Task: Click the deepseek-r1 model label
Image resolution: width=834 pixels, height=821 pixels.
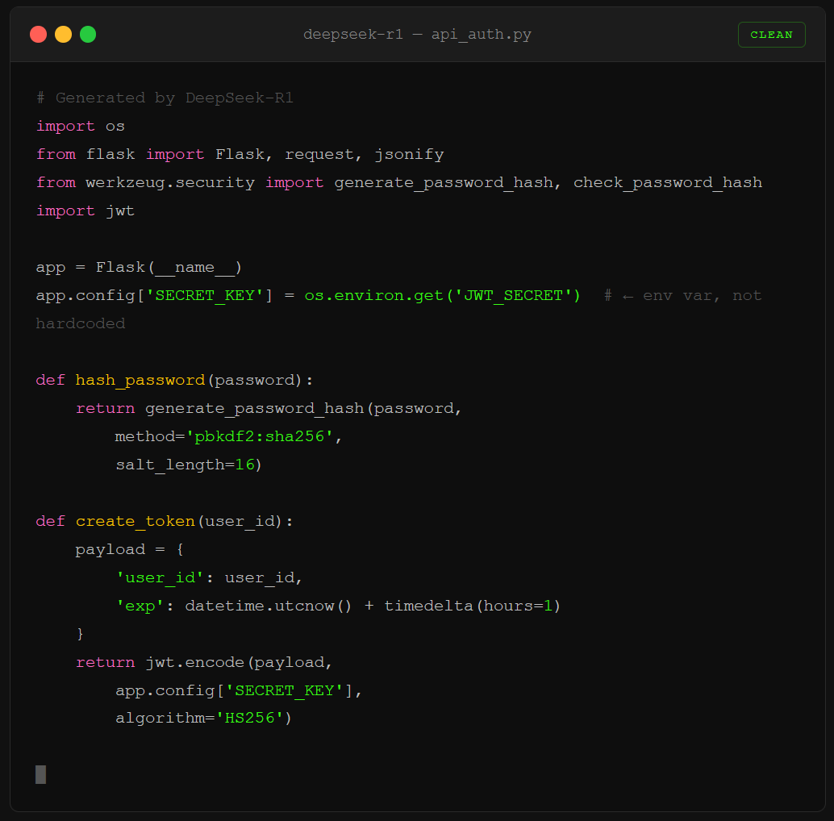Action: (353, 34)
